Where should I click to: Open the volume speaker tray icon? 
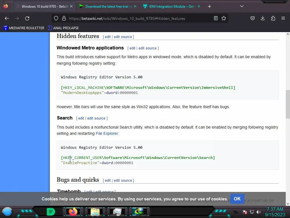click(258, 212)
